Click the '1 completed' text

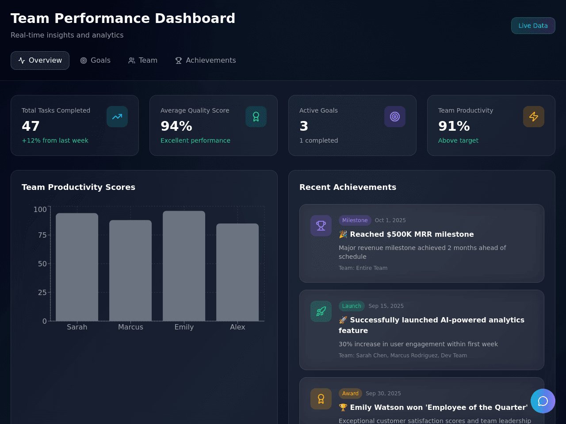[x=318, y=140]
